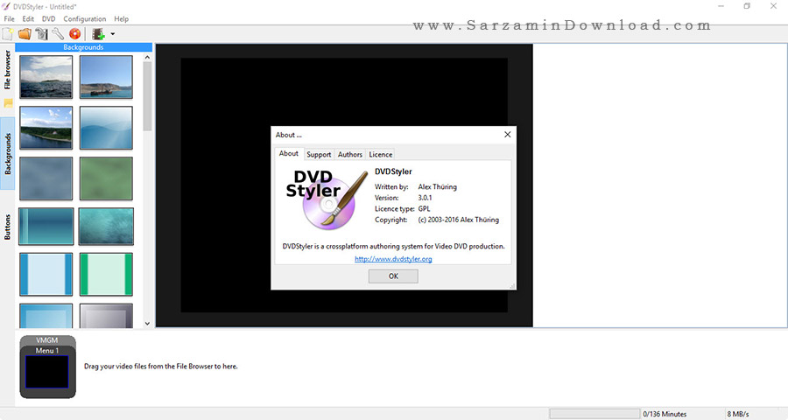Add a video file with the filmstrip plus icon
The height and width of the screenshot is (420, 788).
98,34
